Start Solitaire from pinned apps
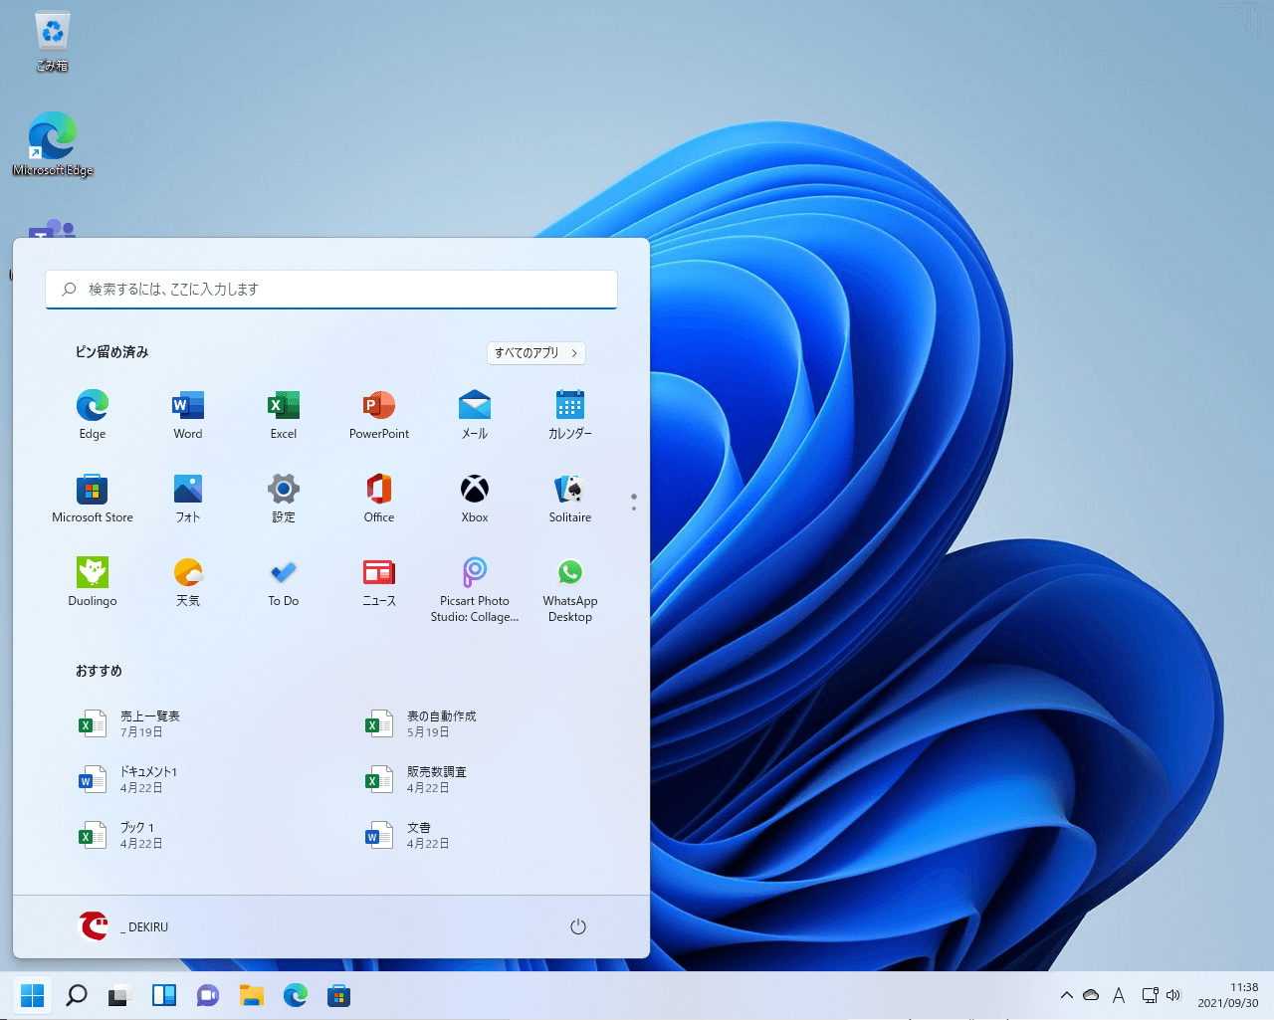Screen dimensions: 1274x1020 (x=570, y=498)
